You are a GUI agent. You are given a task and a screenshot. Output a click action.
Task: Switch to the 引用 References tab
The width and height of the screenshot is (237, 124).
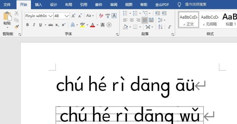pyautogui.click(x=84, y=5)
